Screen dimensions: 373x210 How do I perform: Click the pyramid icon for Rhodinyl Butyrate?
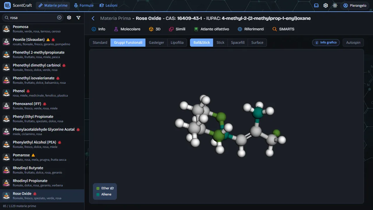click(6, 170)
